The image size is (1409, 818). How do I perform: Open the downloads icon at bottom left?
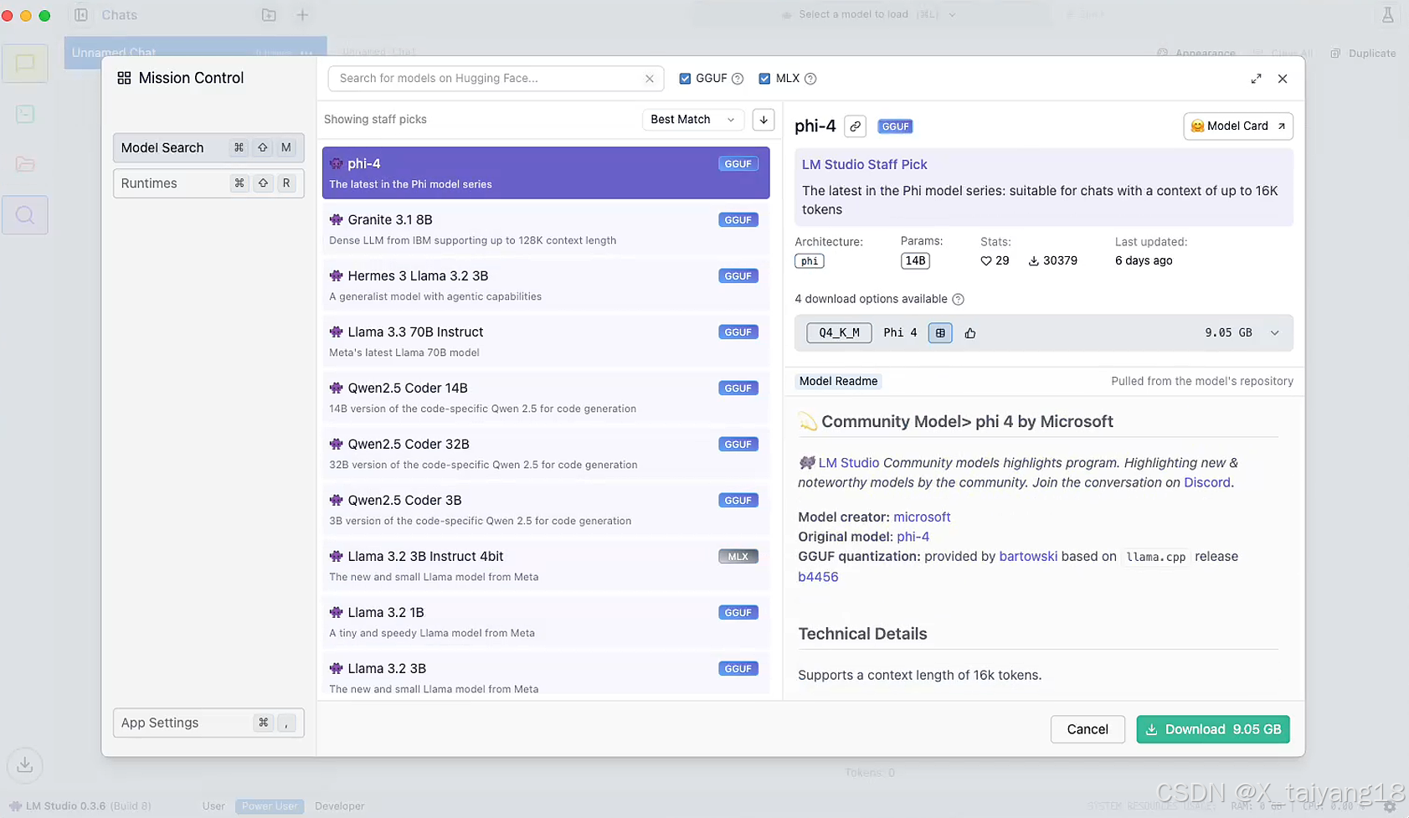pos(25,764)
